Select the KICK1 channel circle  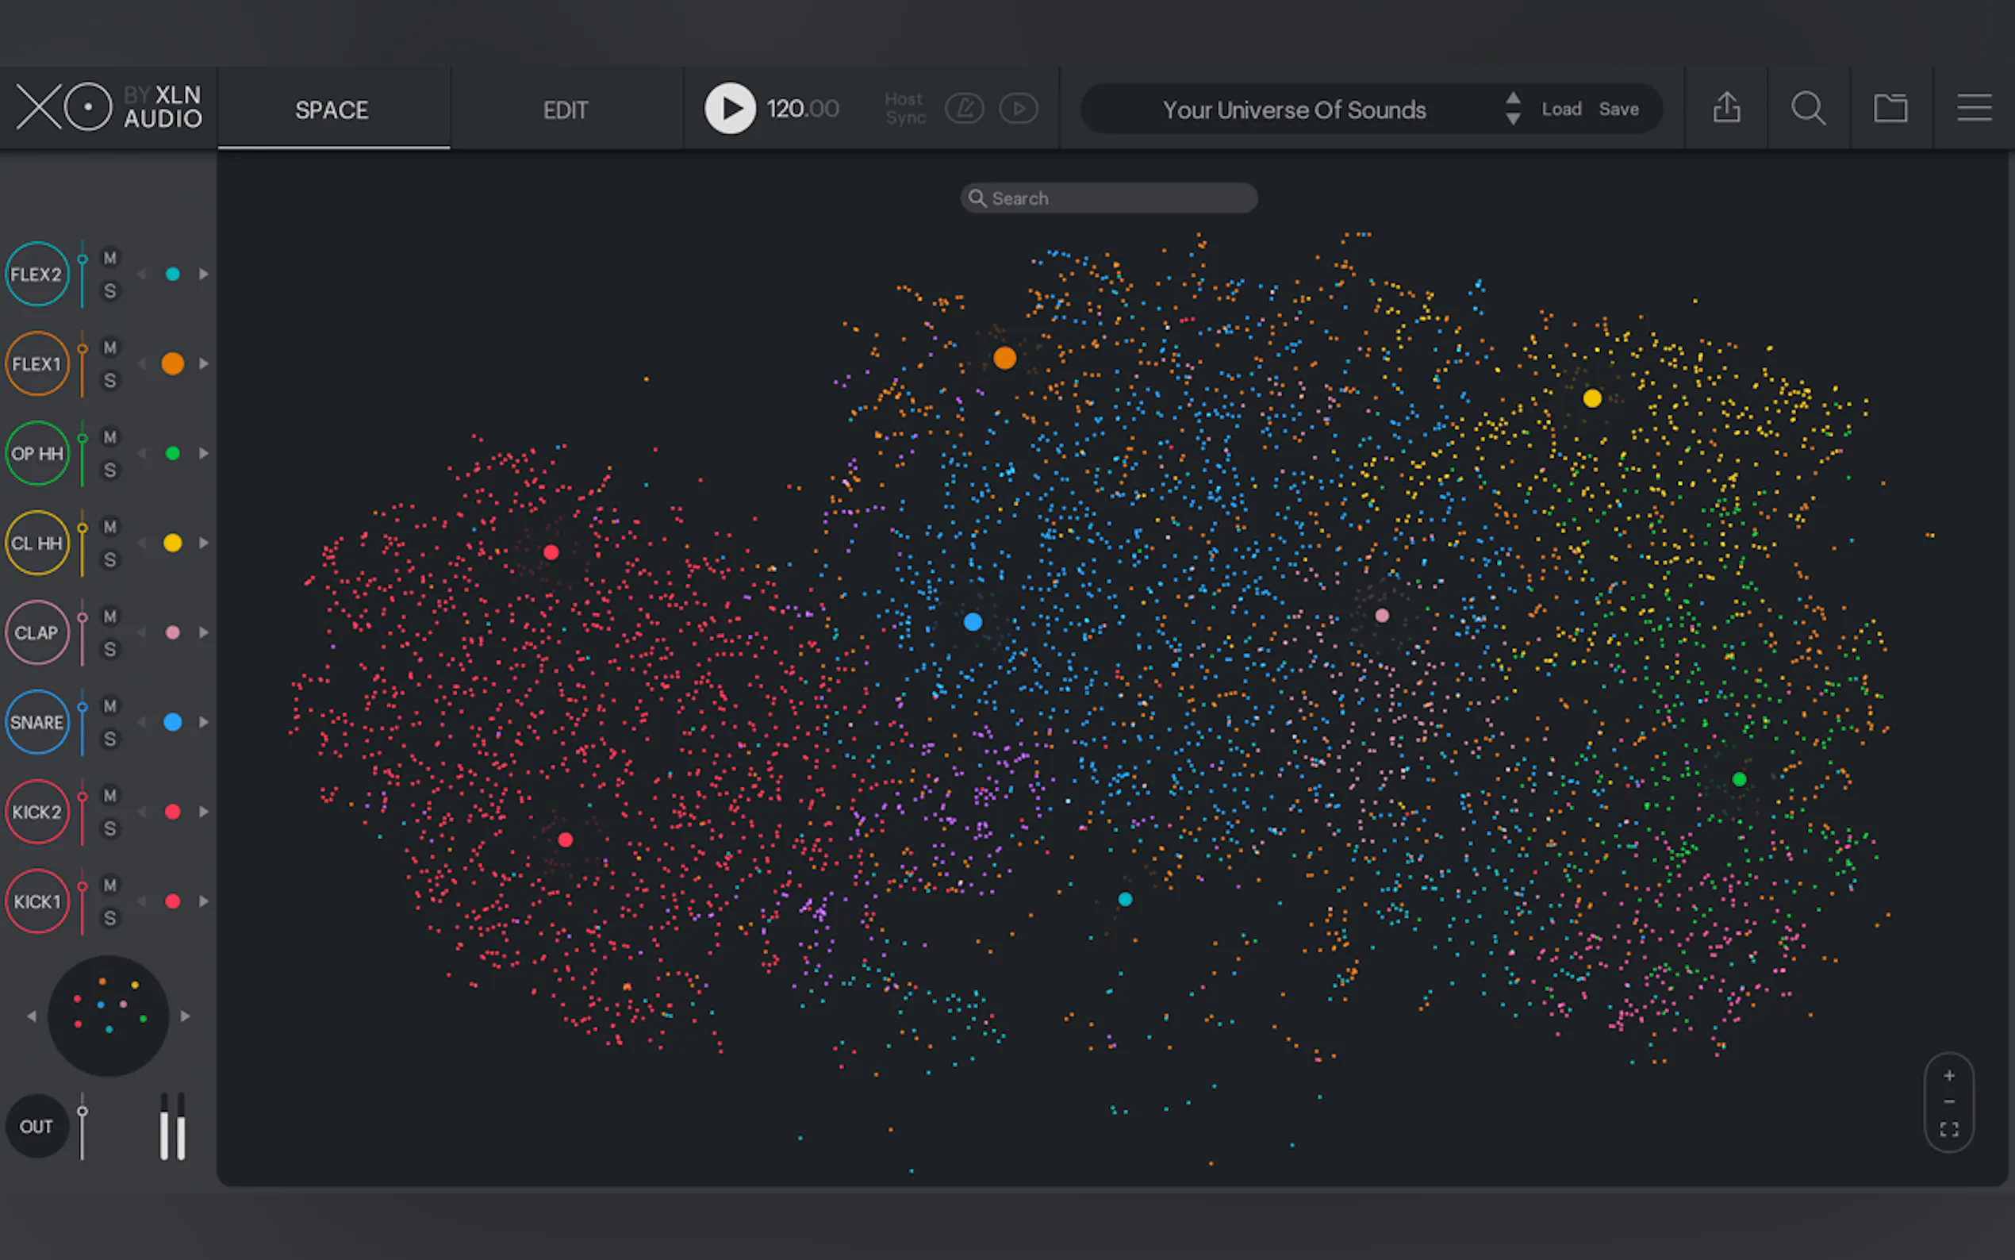(x=36, y=901)
